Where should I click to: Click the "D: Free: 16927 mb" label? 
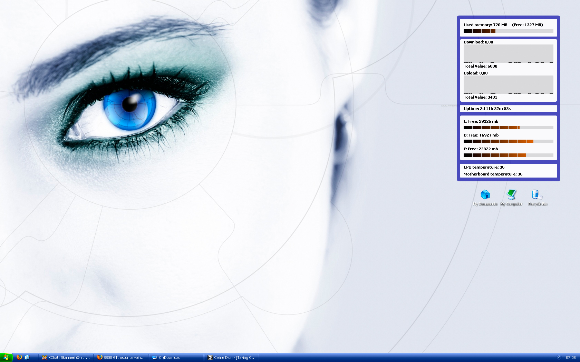click(481, 135)
